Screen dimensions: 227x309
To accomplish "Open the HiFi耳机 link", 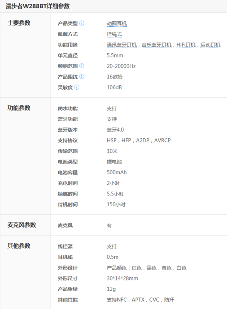I will [186, 45].
